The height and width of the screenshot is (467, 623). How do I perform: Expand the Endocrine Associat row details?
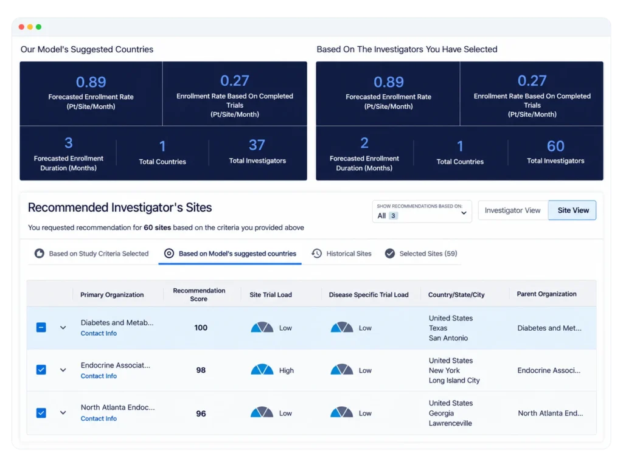point(63,370)
